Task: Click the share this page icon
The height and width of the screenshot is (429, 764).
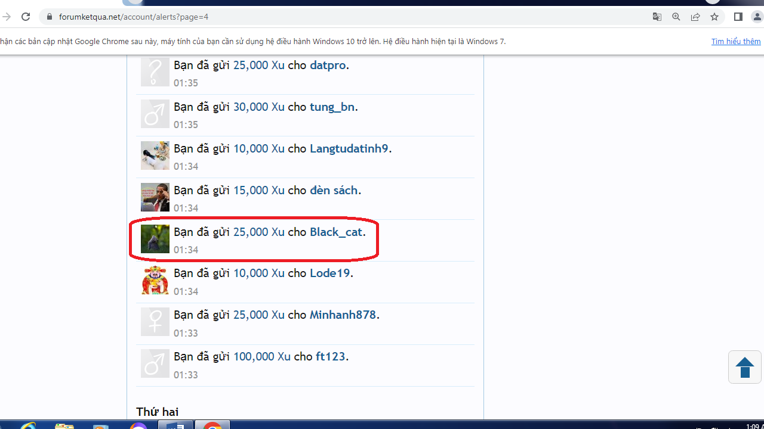Action: (x=695, y=17)
